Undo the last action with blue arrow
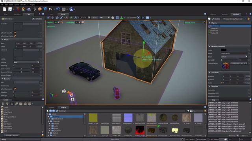 tap(58, 9)
